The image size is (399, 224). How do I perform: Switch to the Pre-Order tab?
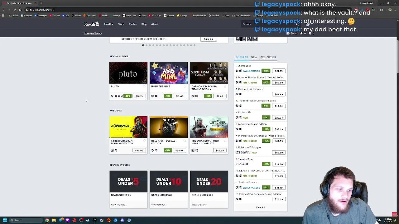click(268, 57)
